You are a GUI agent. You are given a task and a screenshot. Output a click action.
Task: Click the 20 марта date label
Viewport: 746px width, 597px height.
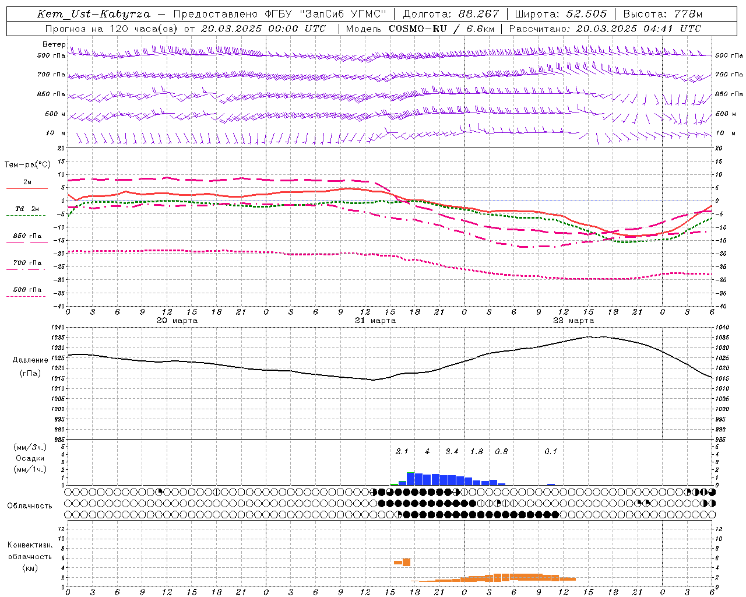point(177,321)
